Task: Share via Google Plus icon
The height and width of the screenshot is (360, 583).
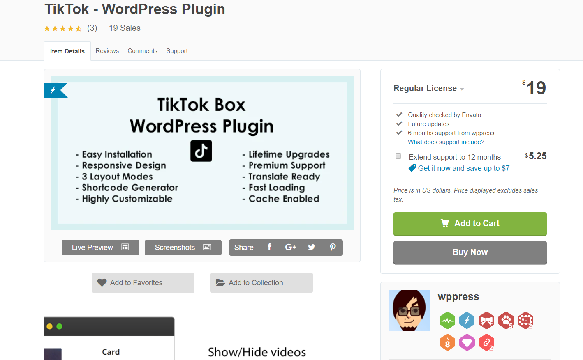Action: (290, 248)
